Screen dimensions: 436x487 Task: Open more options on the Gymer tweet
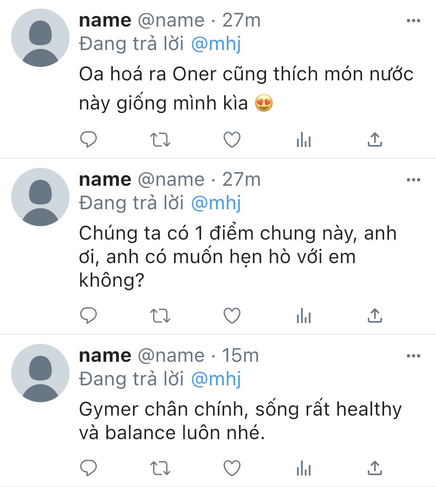(x=413, y=356)
